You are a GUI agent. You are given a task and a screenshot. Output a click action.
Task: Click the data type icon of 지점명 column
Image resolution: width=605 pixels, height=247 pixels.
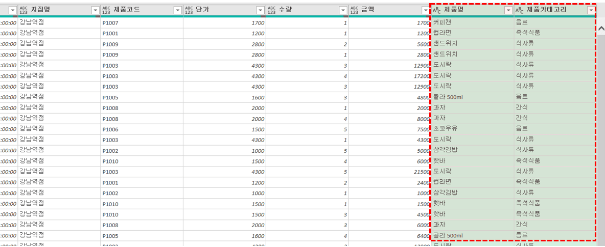(x=24, y=10)
